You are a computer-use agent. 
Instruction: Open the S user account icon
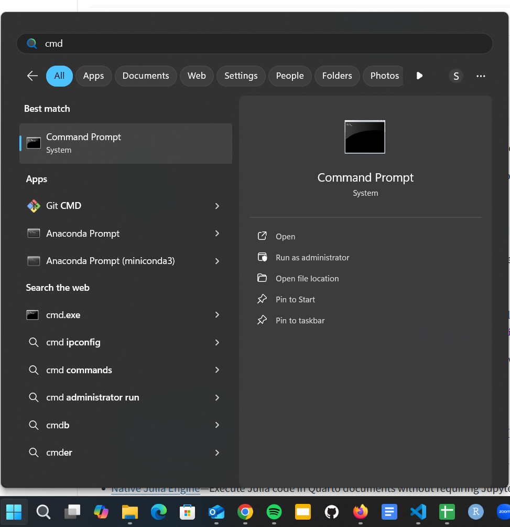pyautogui.click(x=456, y=76)
